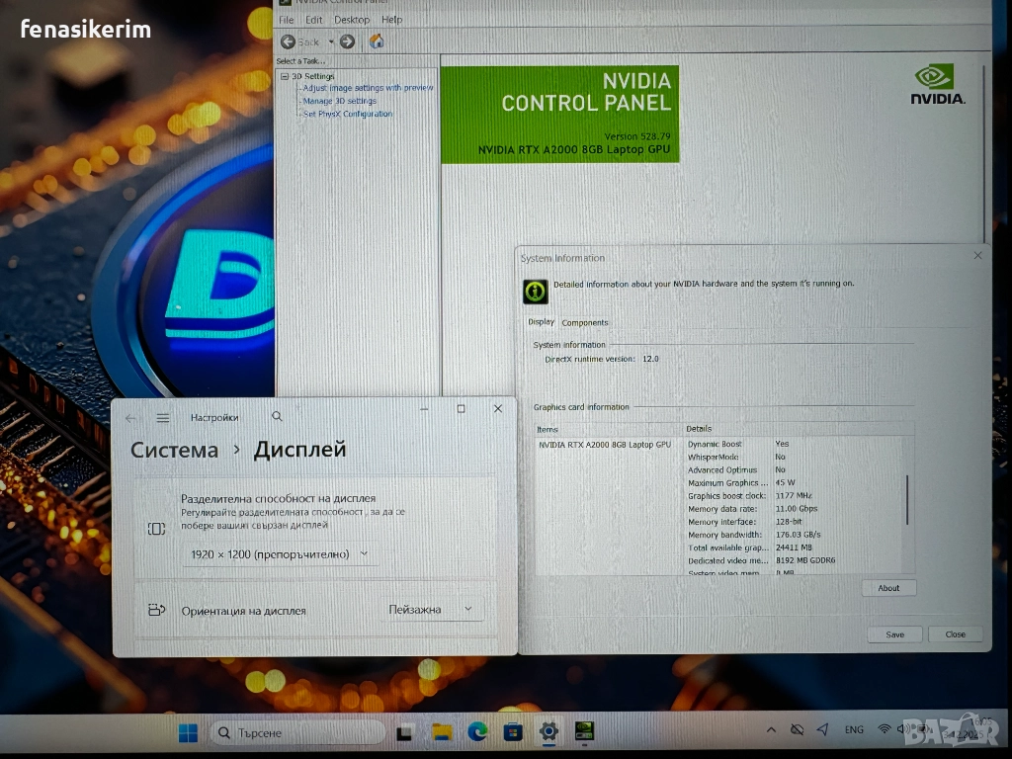Click the NVIDIA Control Panel taskbar icon
The height and width of the screenshot is (759, 1012).
(x=585, y=732)
